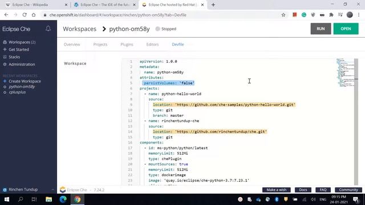Go back with browser back arrow

click(6, 15)
